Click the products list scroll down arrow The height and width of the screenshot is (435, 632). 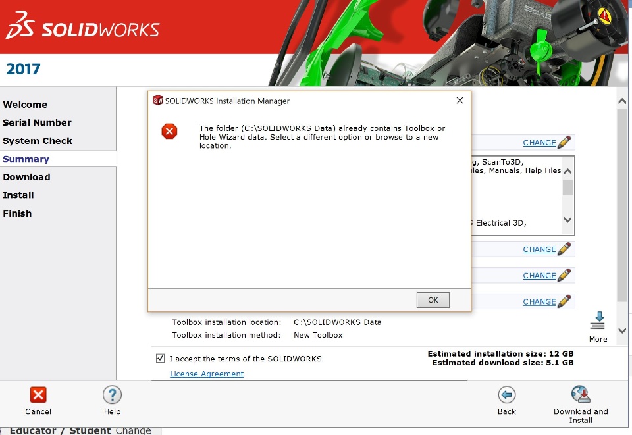tap(568, 220)
